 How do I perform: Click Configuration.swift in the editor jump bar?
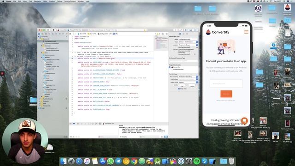click(x=106, y=34)
